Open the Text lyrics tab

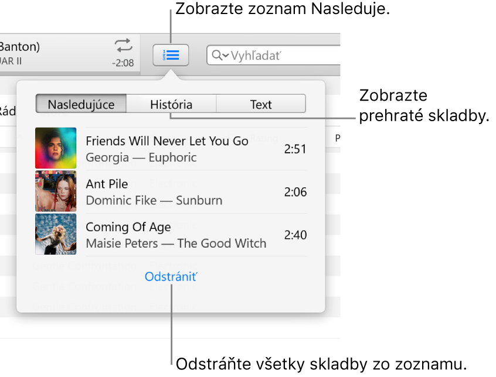pyautogui.click(x=261, y=105)
